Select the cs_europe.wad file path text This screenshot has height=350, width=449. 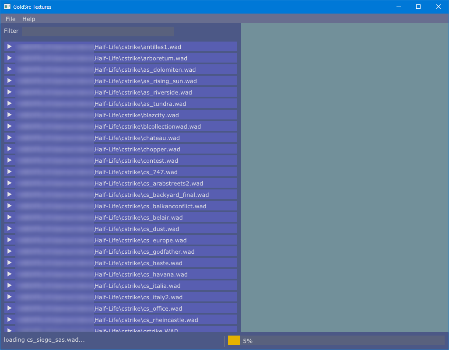pyautogui.click(x=140, y=240)
